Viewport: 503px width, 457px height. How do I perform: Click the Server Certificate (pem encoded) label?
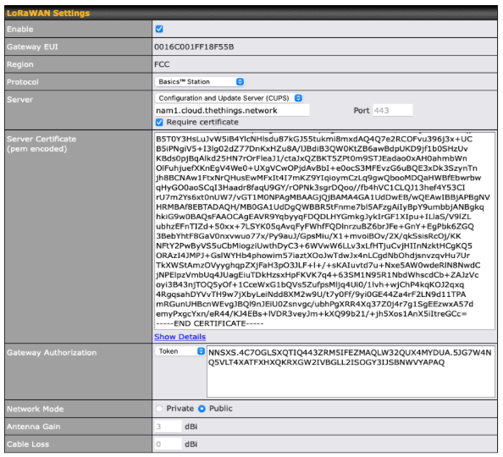[41, 144]
